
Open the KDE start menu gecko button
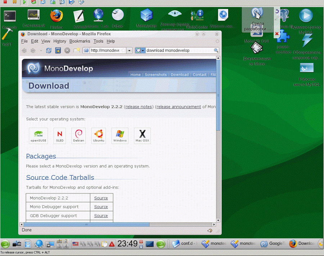(x=5, y=244)
